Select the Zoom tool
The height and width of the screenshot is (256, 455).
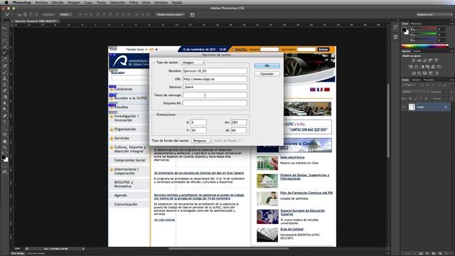click(5, 147)
